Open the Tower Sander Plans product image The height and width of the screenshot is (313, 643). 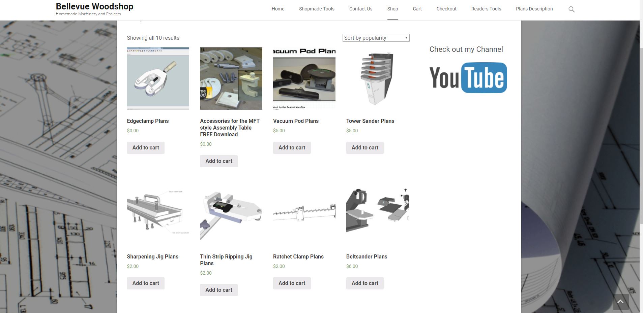click(x=377, y=78)
